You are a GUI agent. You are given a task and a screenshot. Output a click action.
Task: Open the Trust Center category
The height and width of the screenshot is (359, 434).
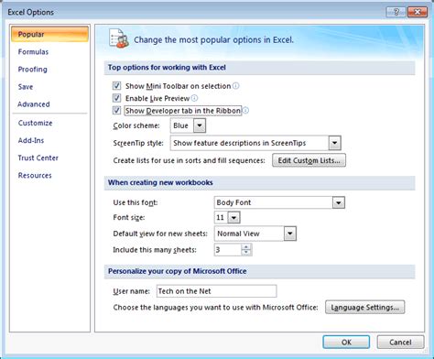pyautogui.click(x=38, y=158)
